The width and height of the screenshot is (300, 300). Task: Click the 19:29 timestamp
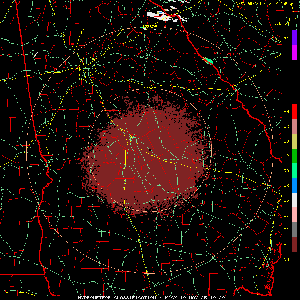pyautogui.click(x=217, y=298)
